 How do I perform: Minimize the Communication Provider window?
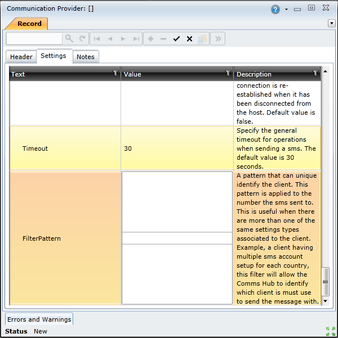coord(297,9)
